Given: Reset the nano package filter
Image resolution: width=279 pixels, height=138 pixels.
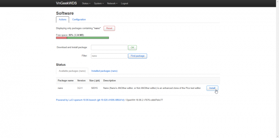Looking at the screenshot, I should click(109, 28).
